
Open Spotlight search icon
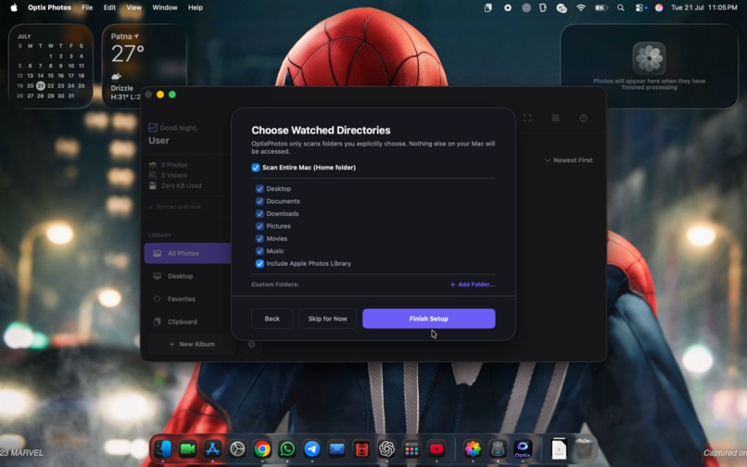click(621, 7)
